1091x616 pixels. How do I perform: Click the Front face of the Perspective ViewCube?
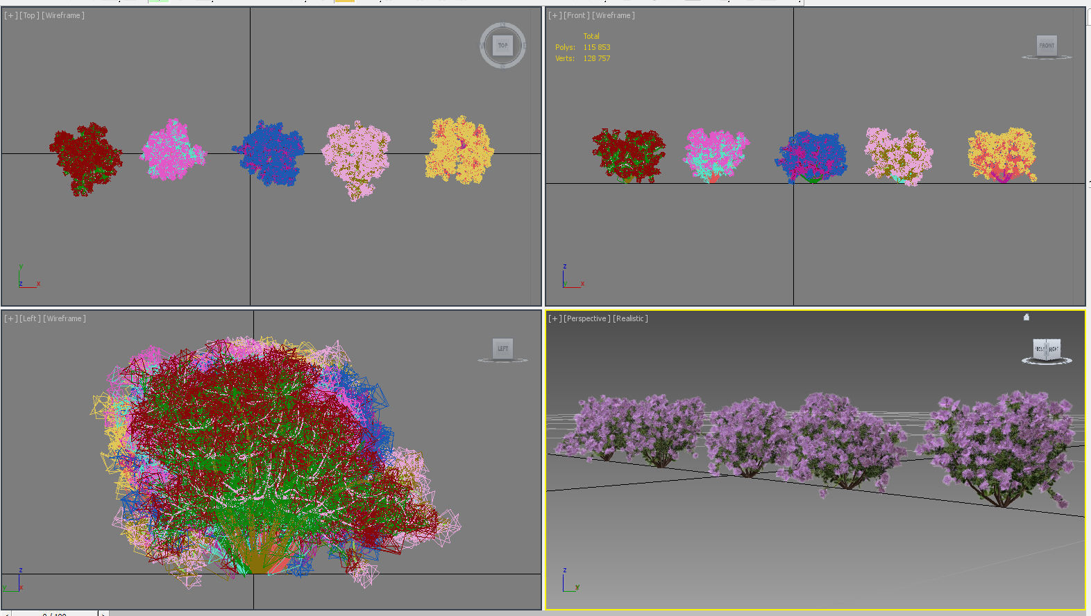(x=1040, y=349)
